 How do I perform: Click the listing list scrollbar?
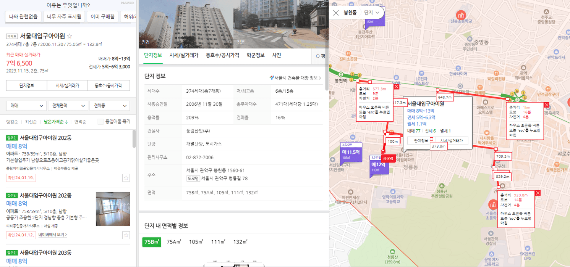click(x=134, y=139)
